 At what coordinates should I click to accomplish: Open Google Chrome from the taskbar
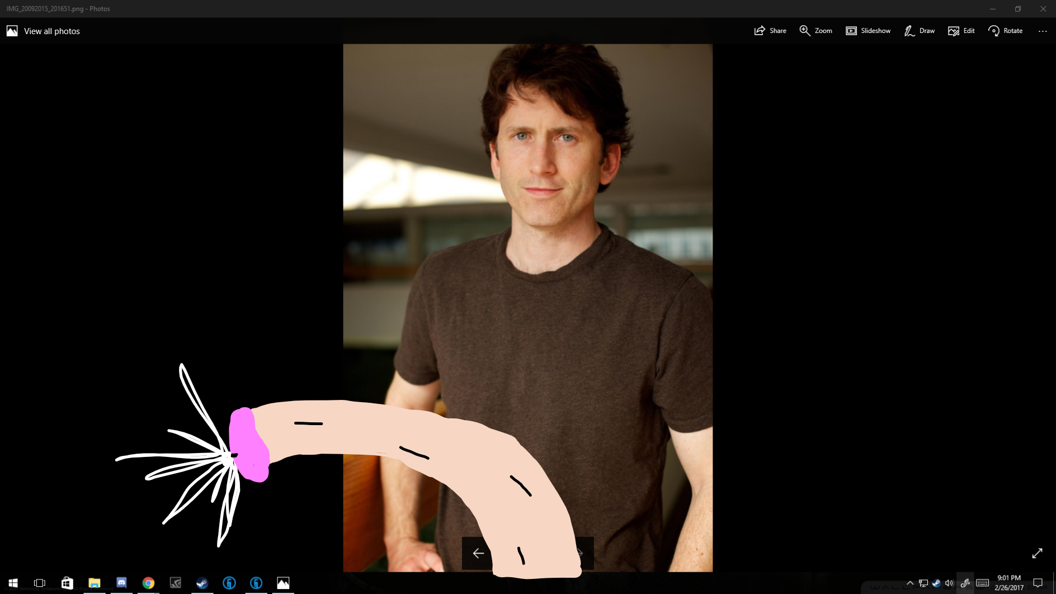click(x=148, y=583)
